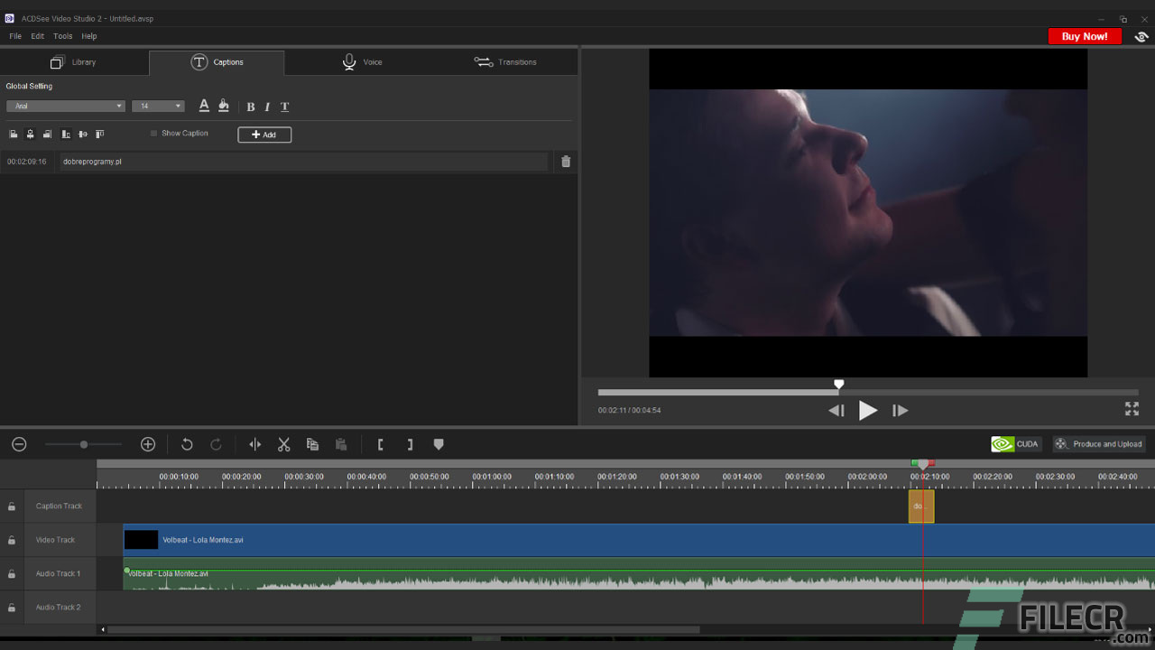Select the caption clip on the Caption Track
Viewport: 1155px width, 650px height.
pos(920,506)
